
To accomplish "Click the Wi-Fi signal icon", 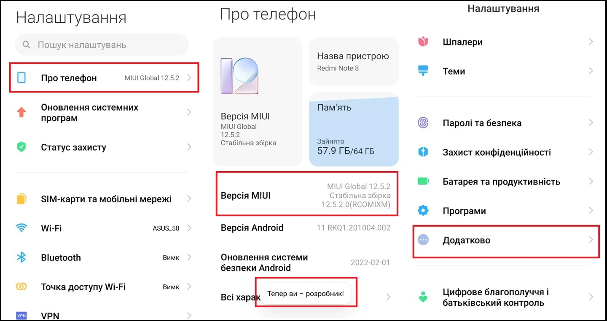I will pyautogui.click(x=21, y=228).
